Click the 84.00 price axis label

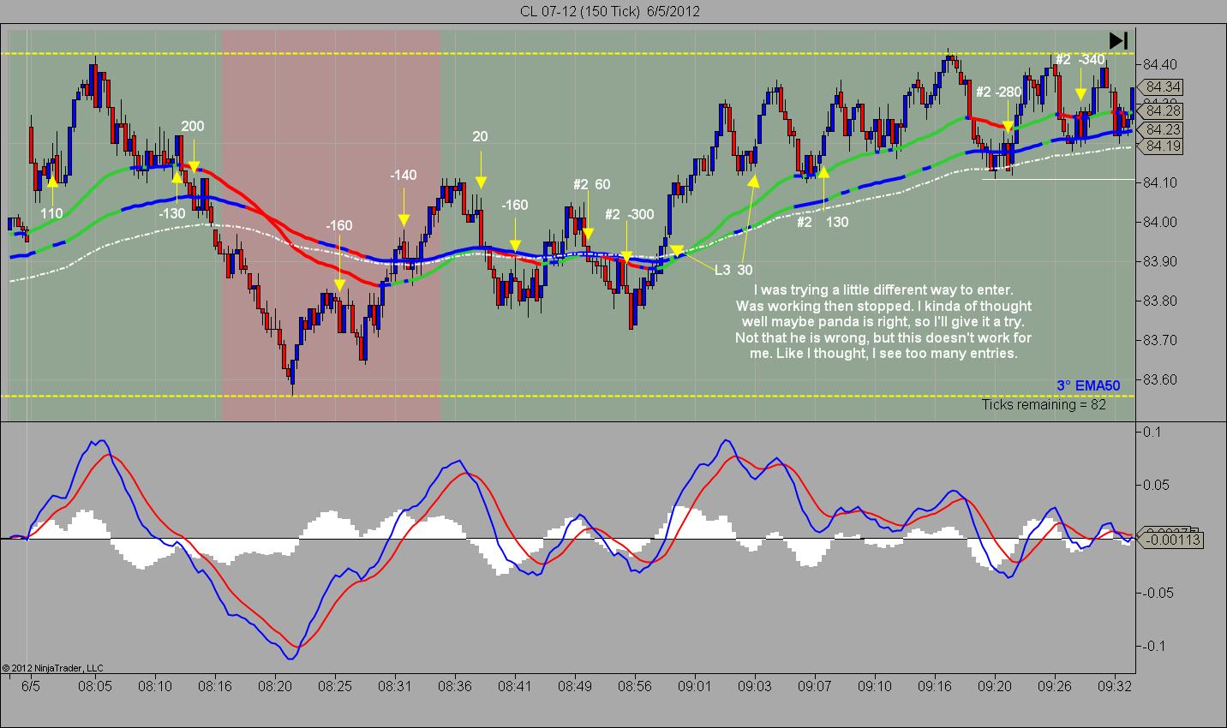point(1159,222)
